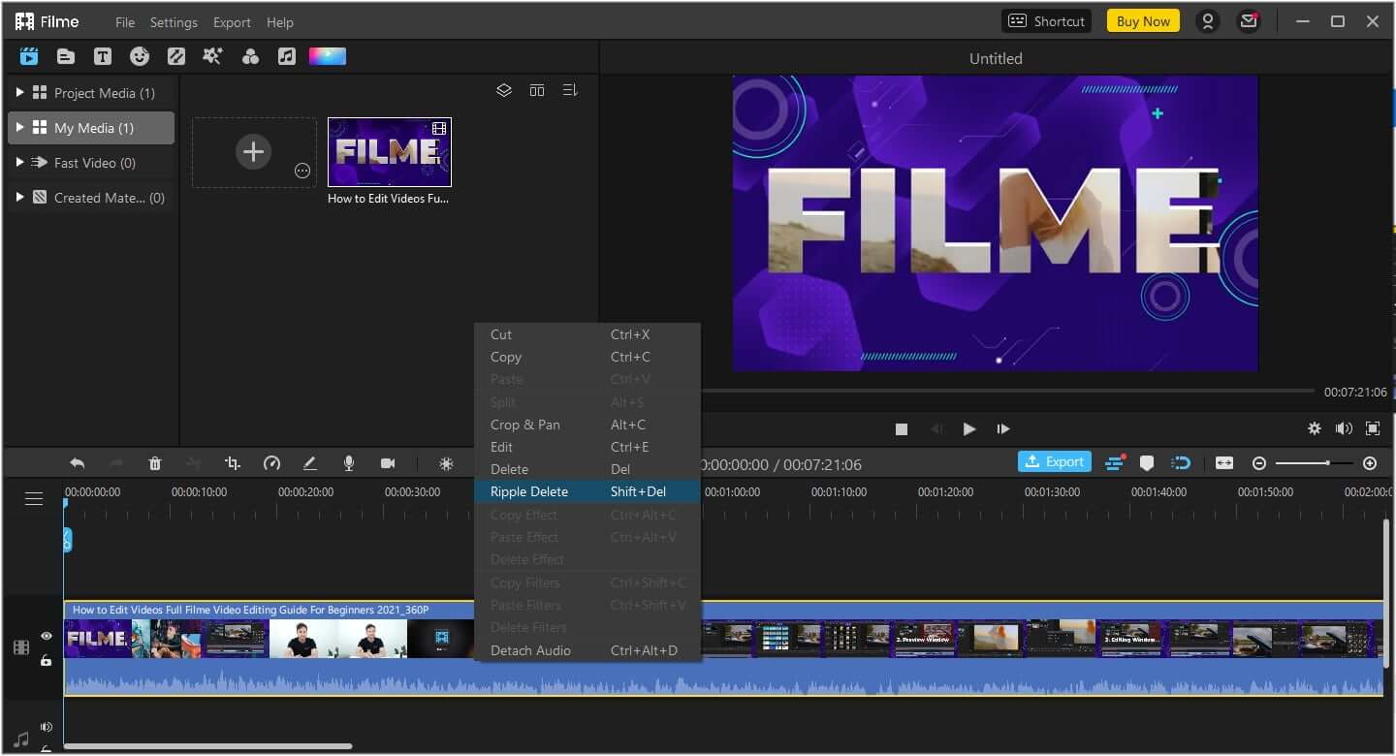Viewport: 1396px width, 756px height.
Task: Open the sort order icon in media panel
Action: click(570, 90)
